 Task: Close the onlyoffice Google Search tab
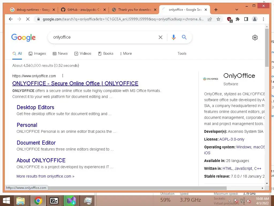[x=206, y=10]
